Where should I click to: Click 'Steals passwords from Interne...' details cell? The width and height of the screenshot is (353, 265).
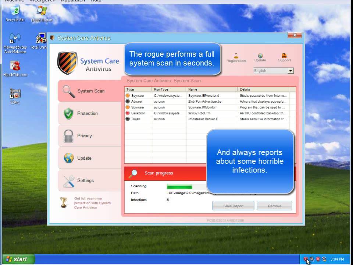click(x=263, y=96)
